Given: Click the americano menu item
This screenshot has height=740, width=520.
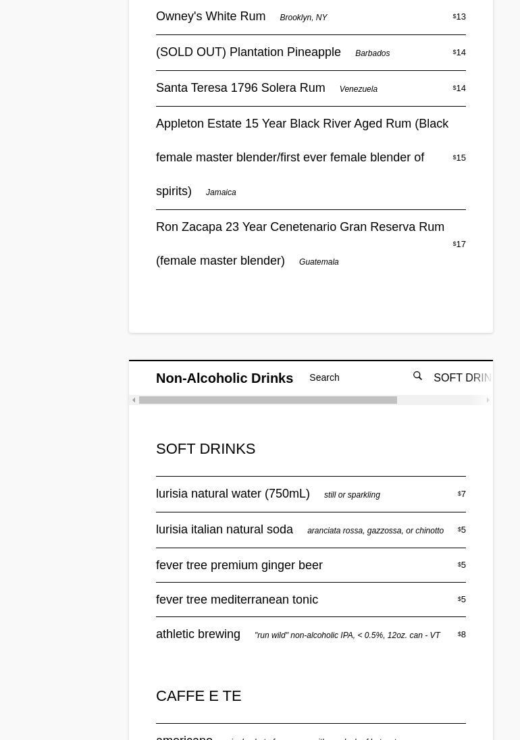Looking at the screenshot, I should (x=184, y=736).
